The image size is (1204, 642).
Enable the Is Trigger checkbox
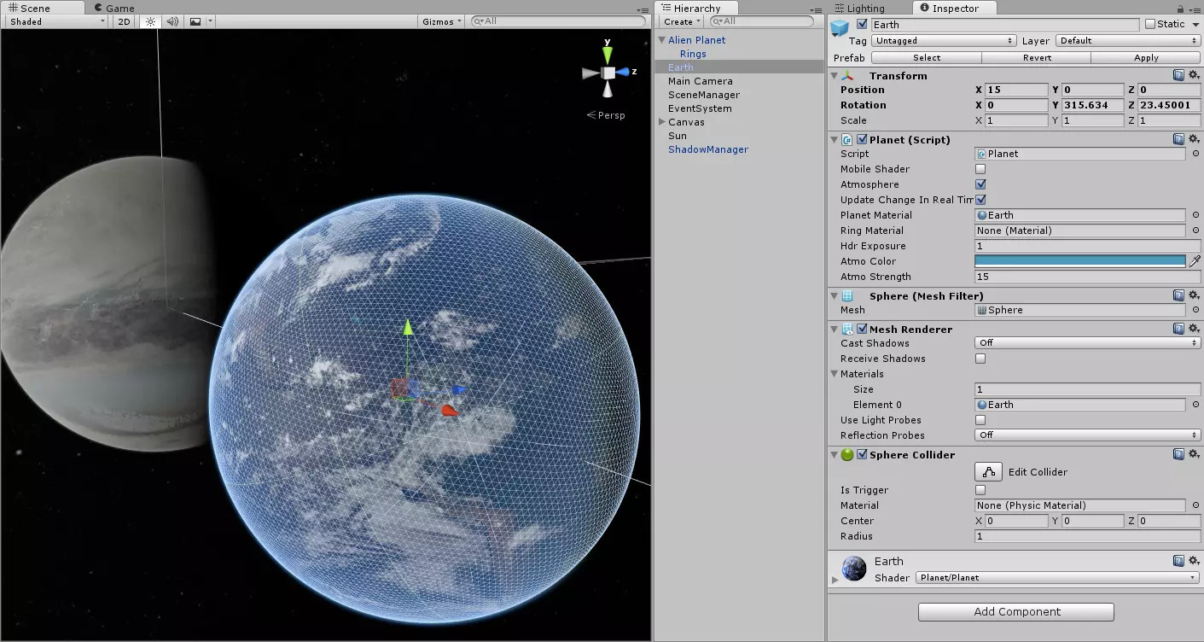(980, 489)
